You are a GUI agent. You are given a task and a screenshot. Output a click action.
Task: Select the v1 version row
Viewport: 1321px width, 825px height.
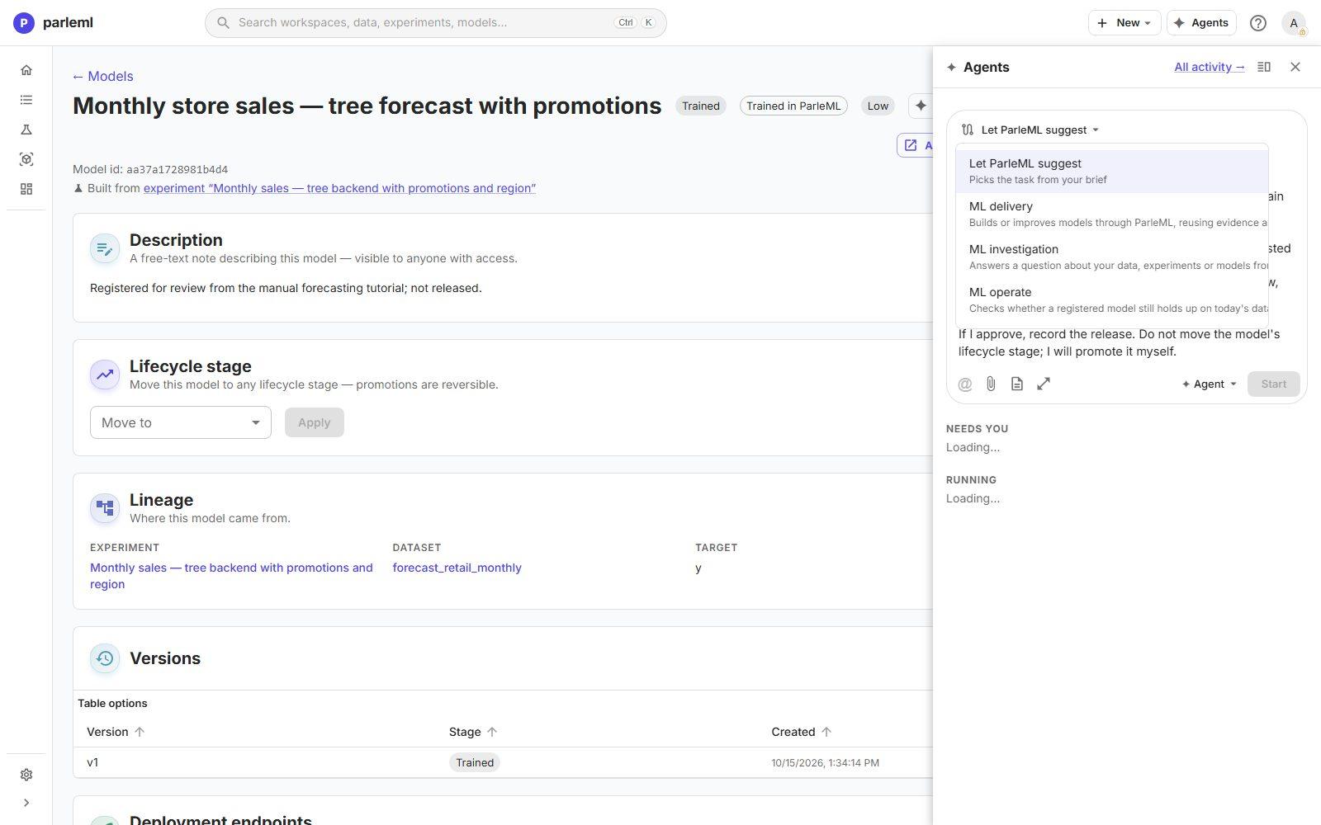click(503, 762)
